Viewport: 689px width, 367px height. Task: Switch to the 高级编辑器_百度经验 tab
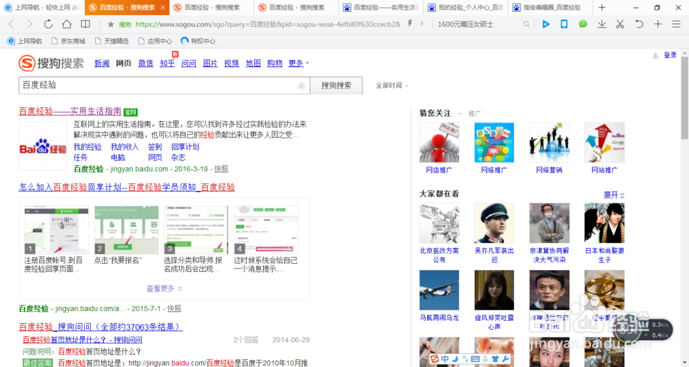coord(551,8)
